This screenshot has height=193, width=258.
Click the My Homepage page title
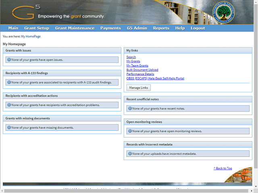click(x=15, y=44)
